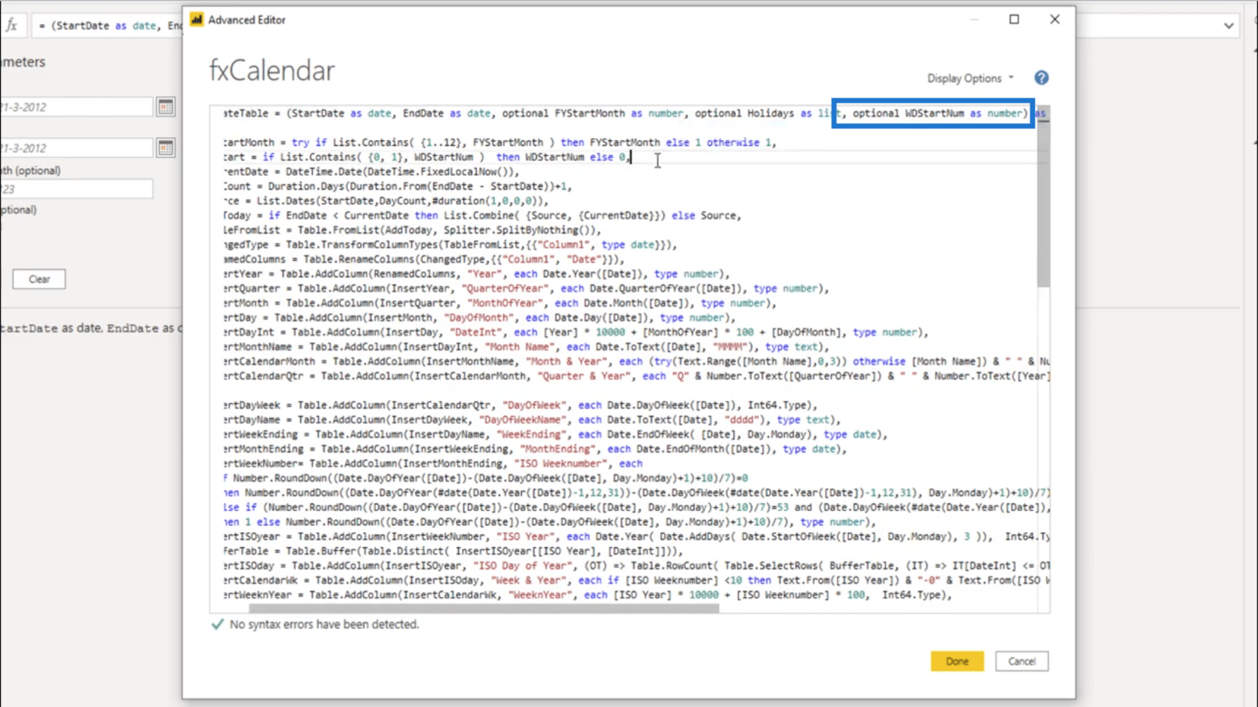
Task: Click the fx formula icon
Action: click(11, 25)
